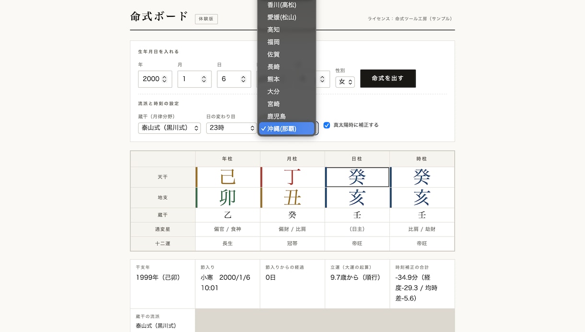Open the 蔵干 泰山式（黒川式） dropdown
The height and width of the screenshot is (332, 585).
click(x=169, y=128)
